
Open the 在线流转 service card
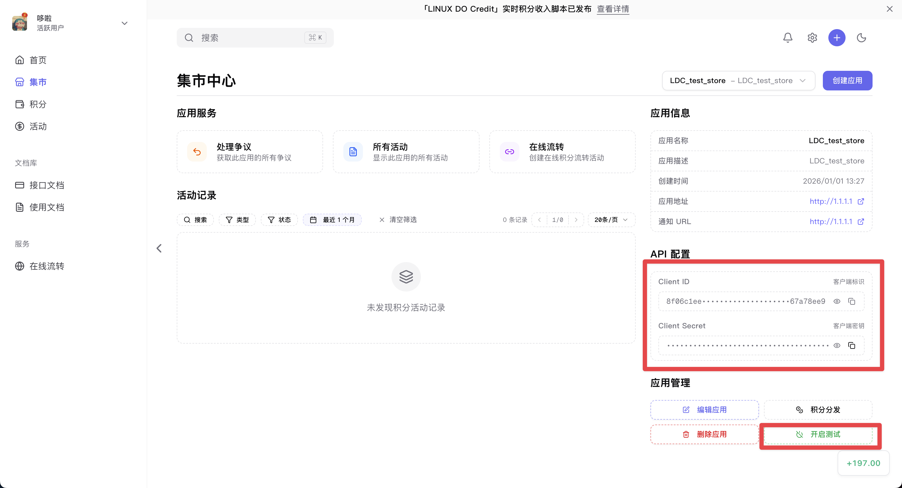pyautogui.click(x=562, y=152)
